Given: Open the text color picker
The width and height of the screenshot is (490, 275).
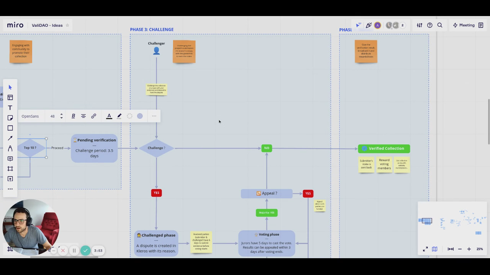Looking at the screenshot, I should point(109,116).
